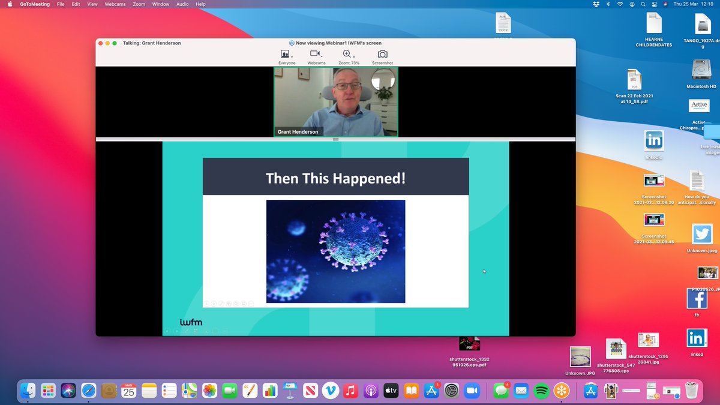The image size is (720, 405).
Task: Open Reminders from the Dock
Action: click(169, 391)
